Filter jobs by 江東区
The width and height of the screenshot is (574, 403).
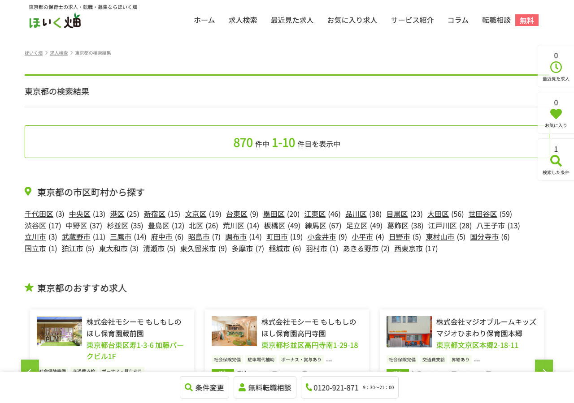coord(315,214)
